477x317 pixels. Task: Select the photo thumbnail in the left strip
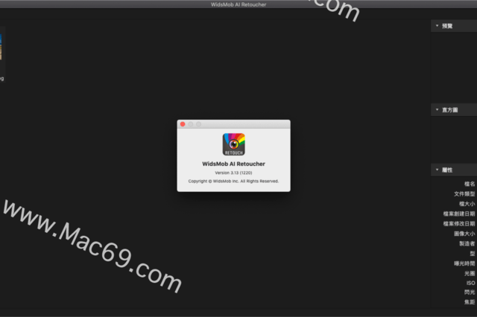[1, 47]
